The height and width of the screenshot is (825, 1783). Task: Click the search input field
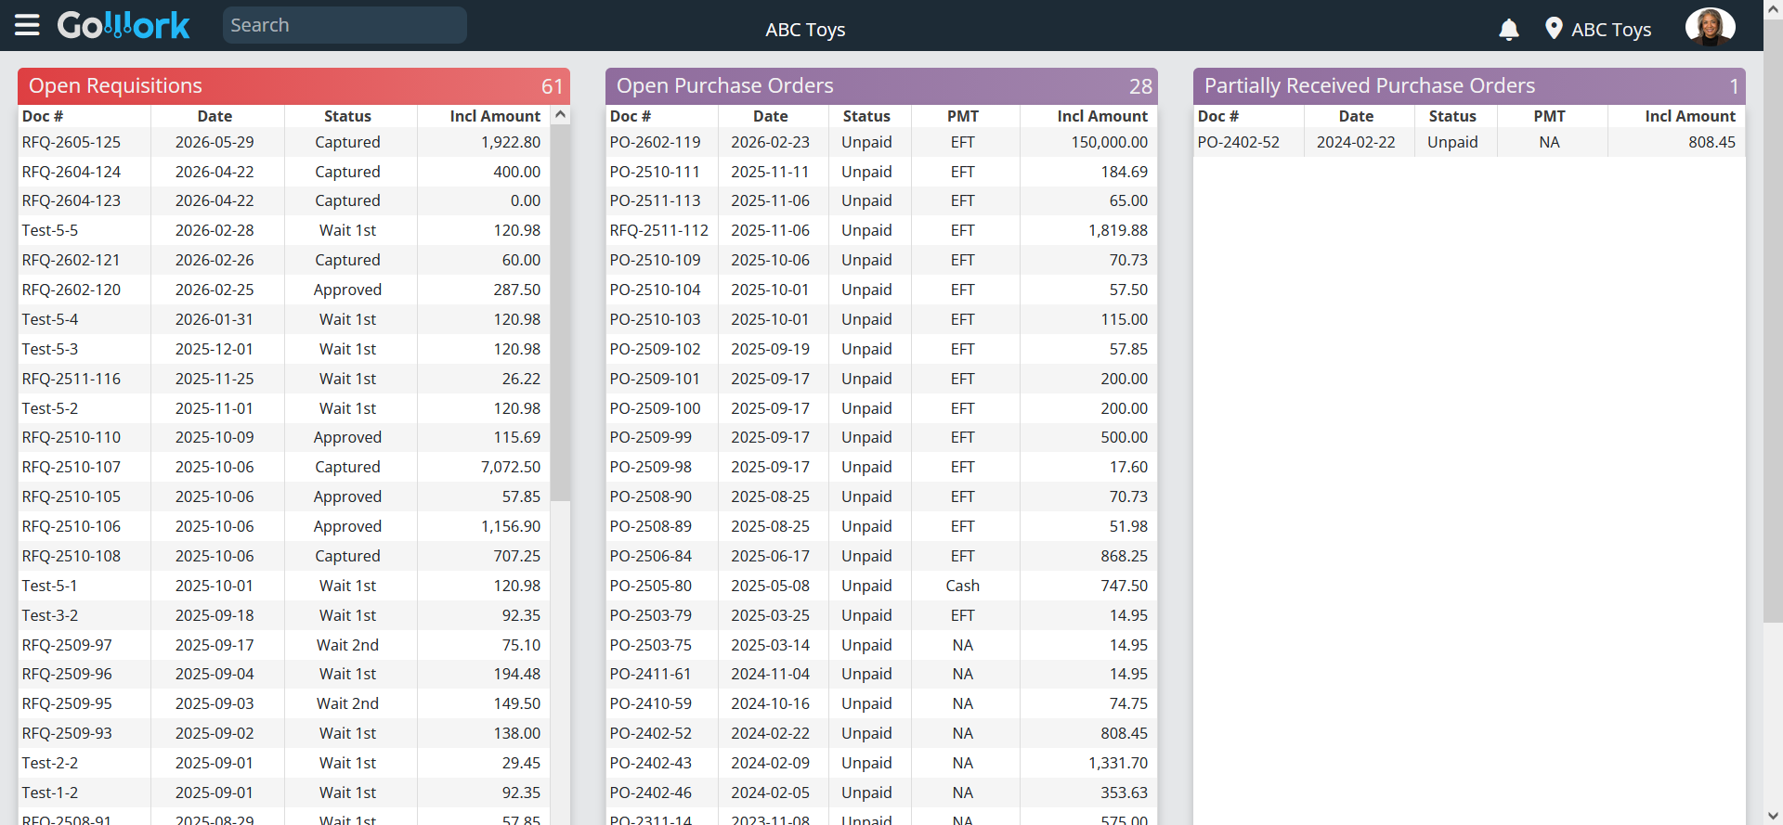(x=345, y=25)
